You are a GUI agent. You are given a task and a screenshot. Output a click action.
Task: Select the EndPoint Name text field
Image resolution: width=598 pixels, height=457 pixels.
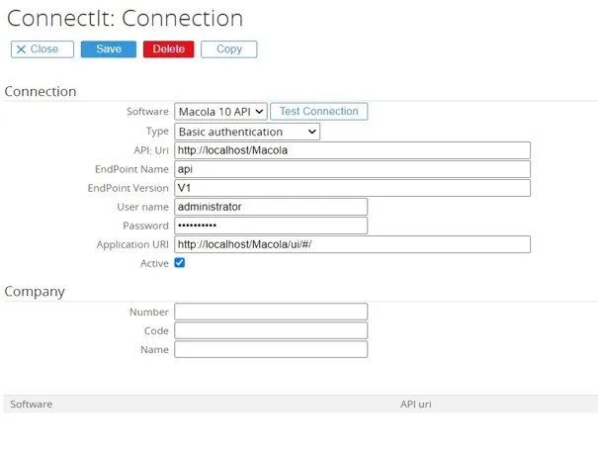[352, 169]
